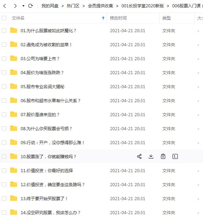This screenshot has width=203, height=218.
Task: Click the rename icon on row 10
Action: click(175, 156)
